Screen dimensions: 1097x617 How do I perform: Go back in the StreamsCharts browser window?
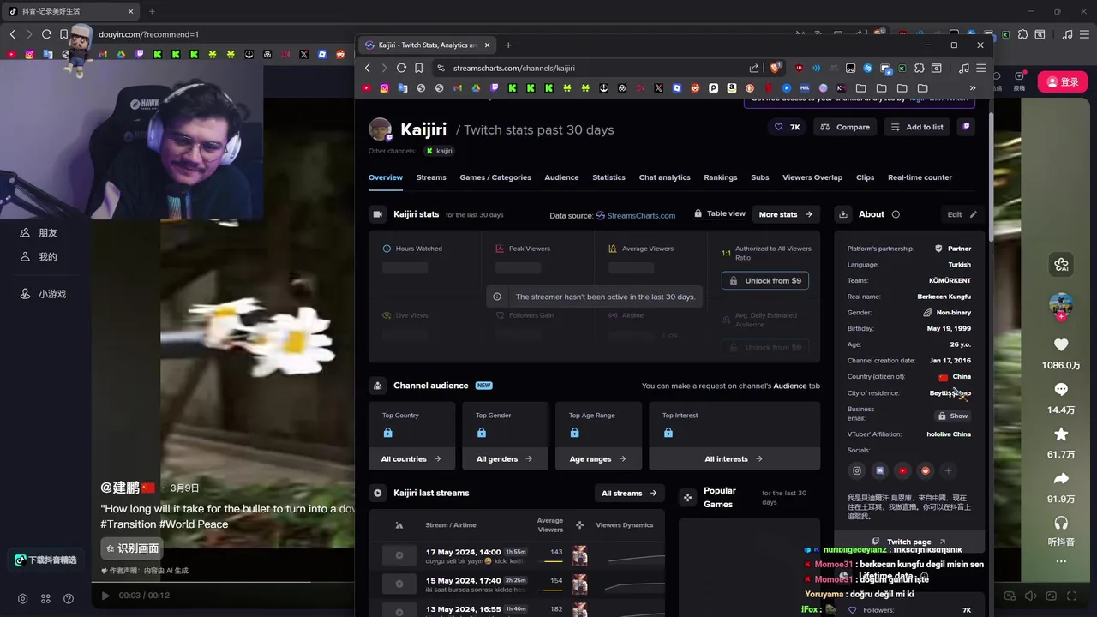coord(368,68)
